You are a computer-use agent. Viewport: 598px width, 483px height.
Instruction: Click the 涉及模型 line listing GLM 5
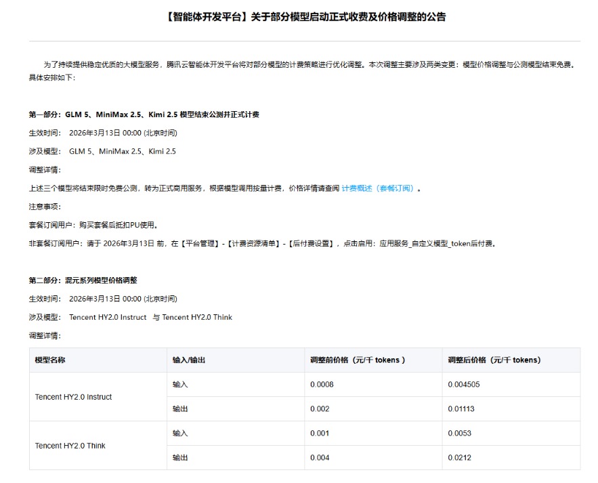pos(102,152)
